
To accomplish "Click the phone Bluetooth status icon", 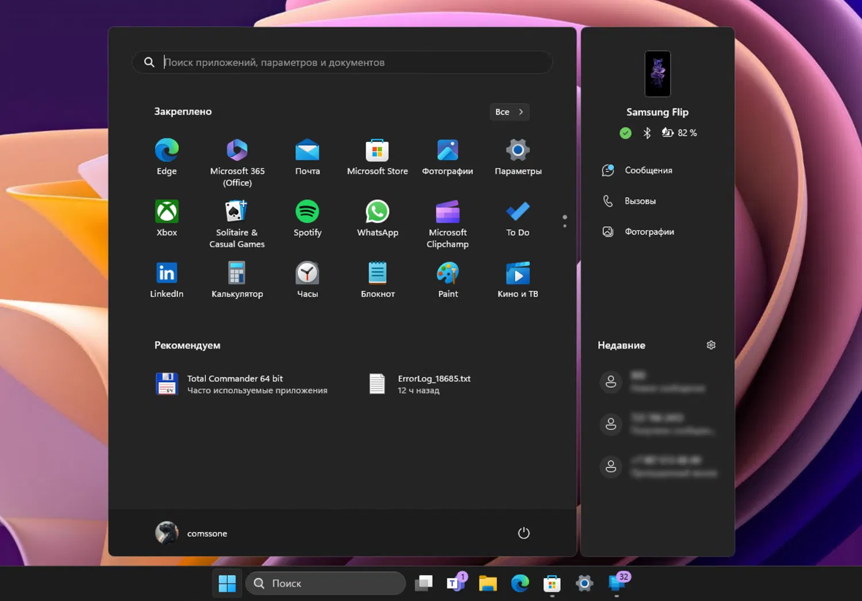I will 647,133.
